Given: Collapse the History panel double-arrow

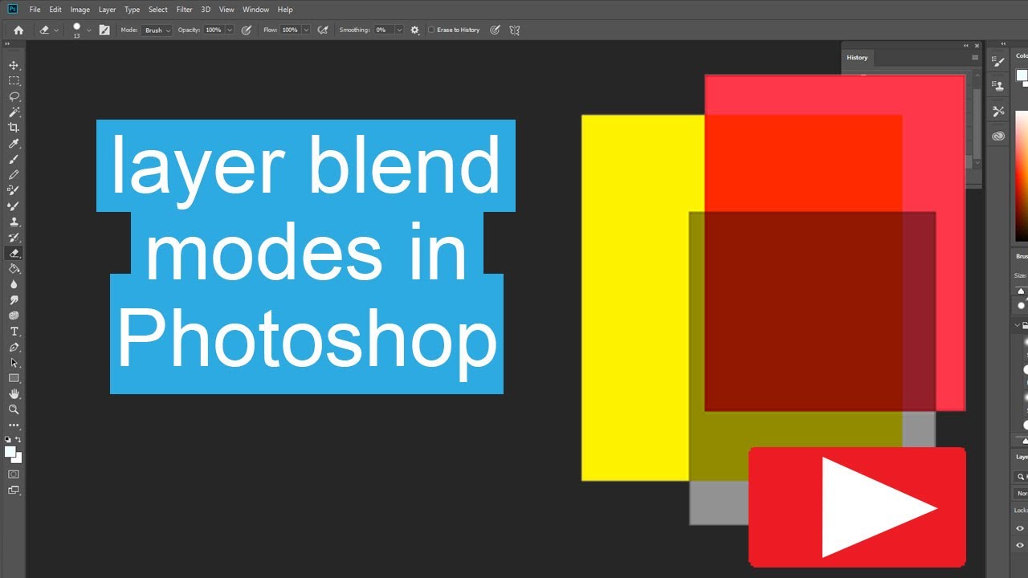Looking at the screenshot, I should 966,46.
